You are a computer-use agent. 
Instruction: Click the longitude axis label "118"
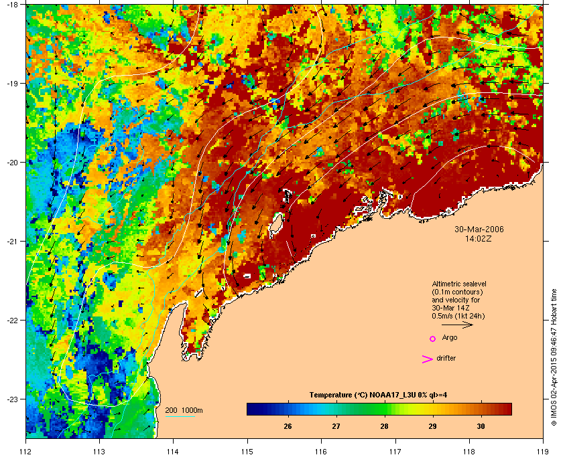tap(469, 451)
